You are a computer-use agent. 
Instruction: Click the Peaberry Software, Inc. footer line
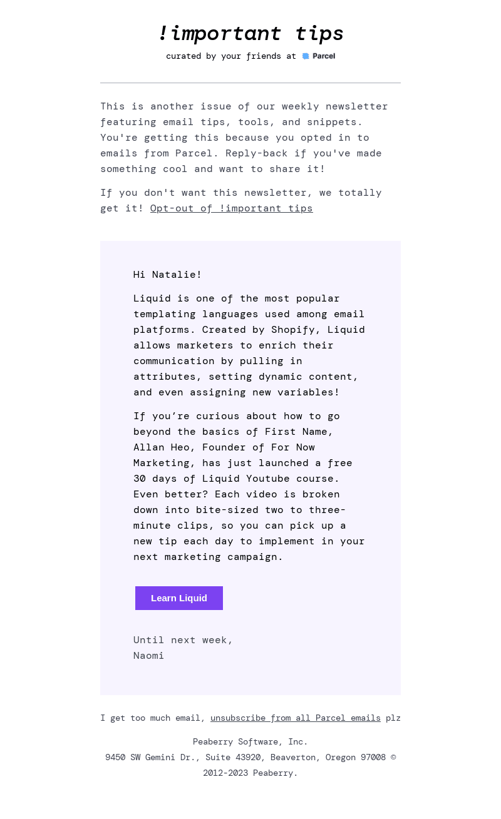(250, 741)
